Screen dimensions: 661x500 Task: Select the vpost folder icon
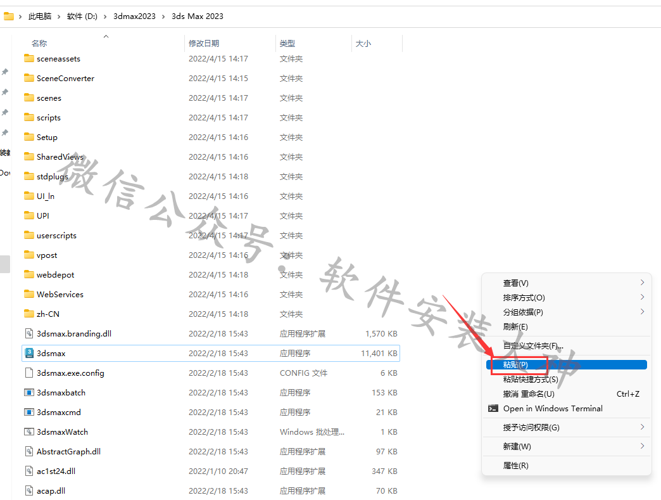tap(29, 254)
